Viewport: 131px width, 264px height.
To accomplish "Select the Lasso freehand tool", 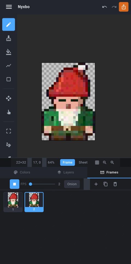I will (8, 145).
